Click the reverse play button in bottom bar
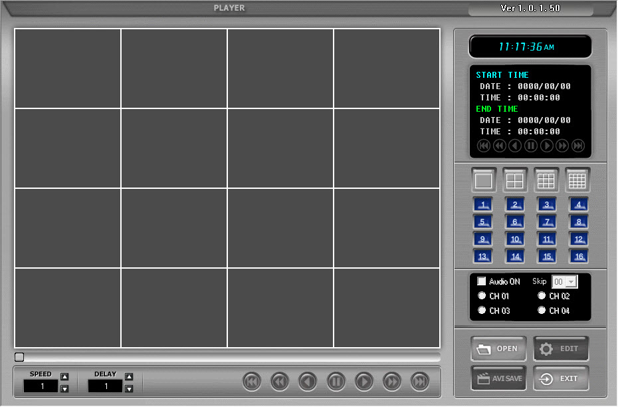The width and height of the screenshot is (618, 407). 308,382
